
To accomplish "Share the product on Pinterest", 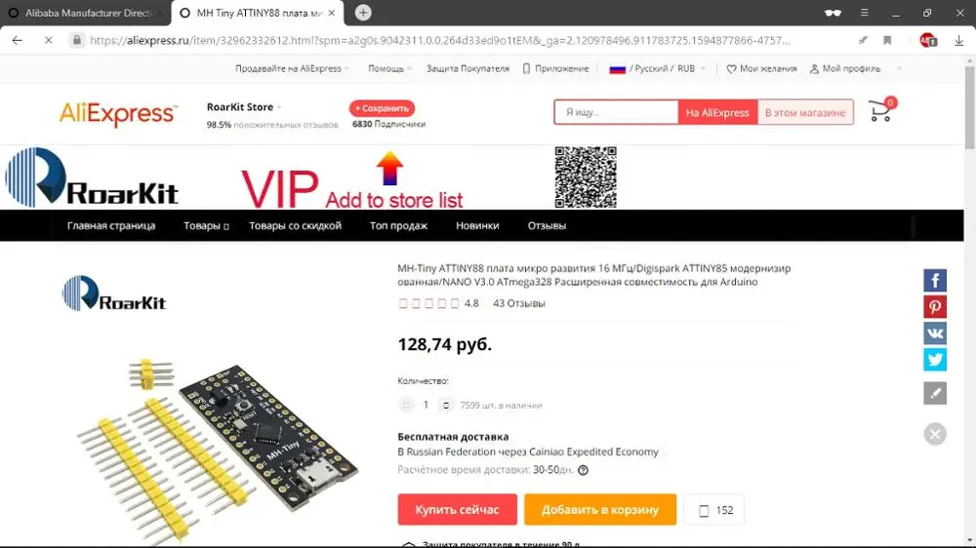I will coord(935,306).
